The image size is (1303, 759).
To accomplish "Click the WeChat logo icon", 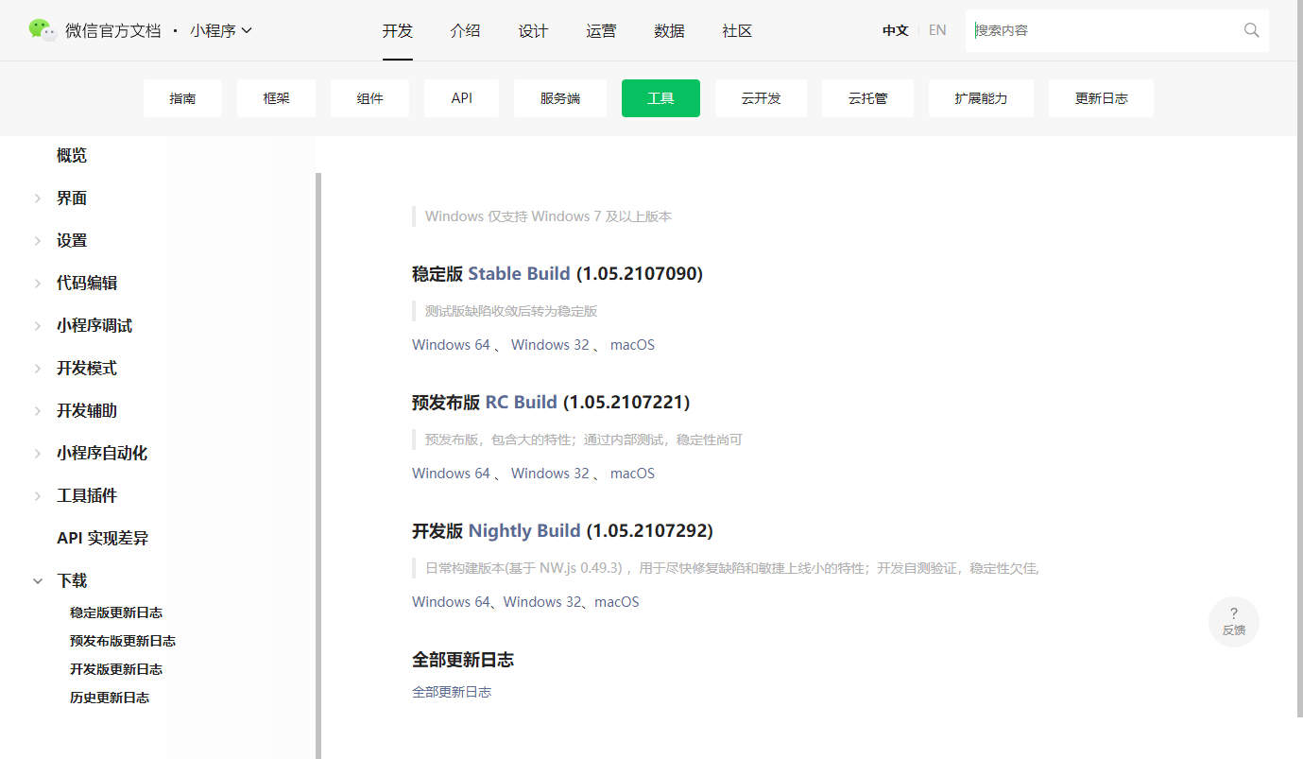I will click(43, 30).
